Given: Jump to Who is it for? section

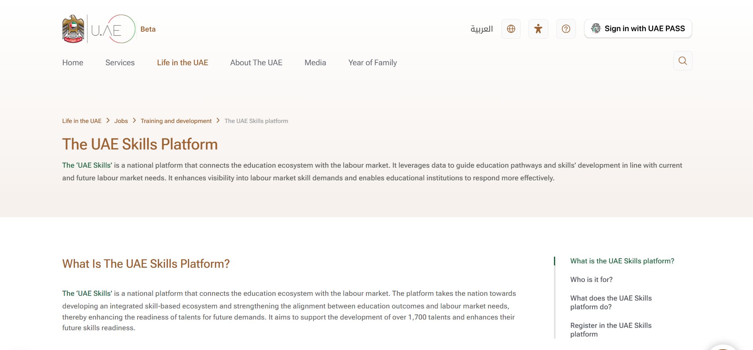Looking at the screenshot, I should [591, 280].
